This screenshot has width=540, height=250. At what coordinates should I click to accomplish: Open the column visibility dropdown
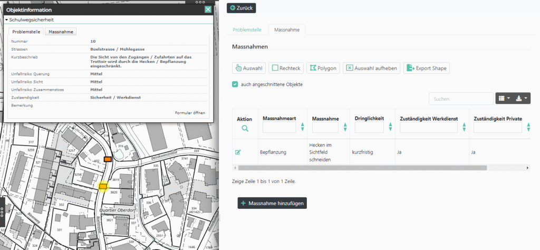tap(503, 98)
